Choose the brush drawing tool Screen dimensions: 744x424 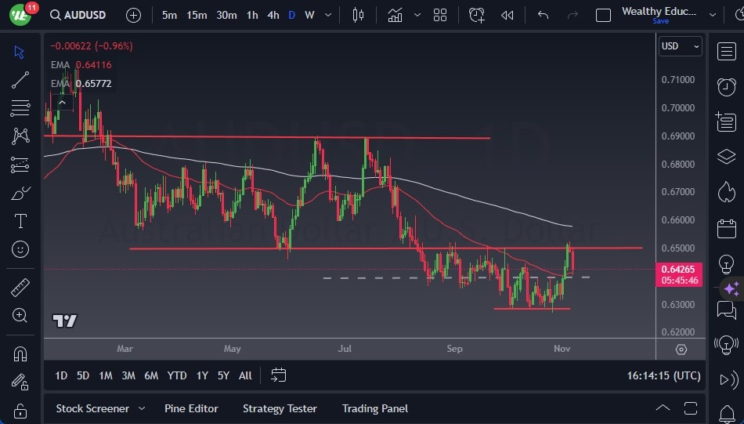20,193
